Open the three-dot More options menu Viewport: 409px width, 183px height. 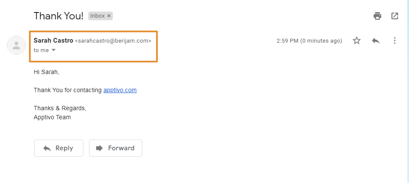394,40
